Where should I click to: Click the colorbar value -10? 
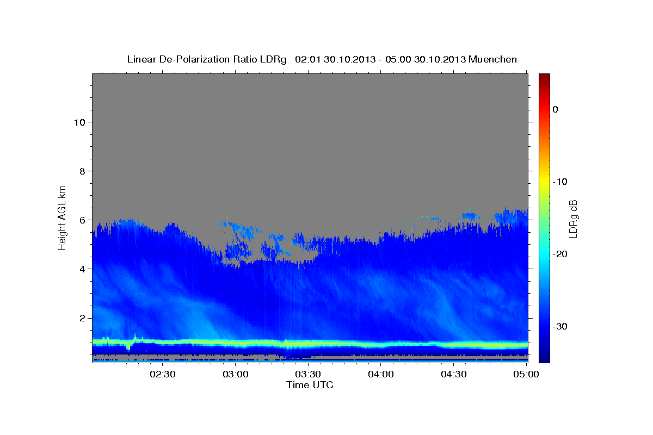560,182
